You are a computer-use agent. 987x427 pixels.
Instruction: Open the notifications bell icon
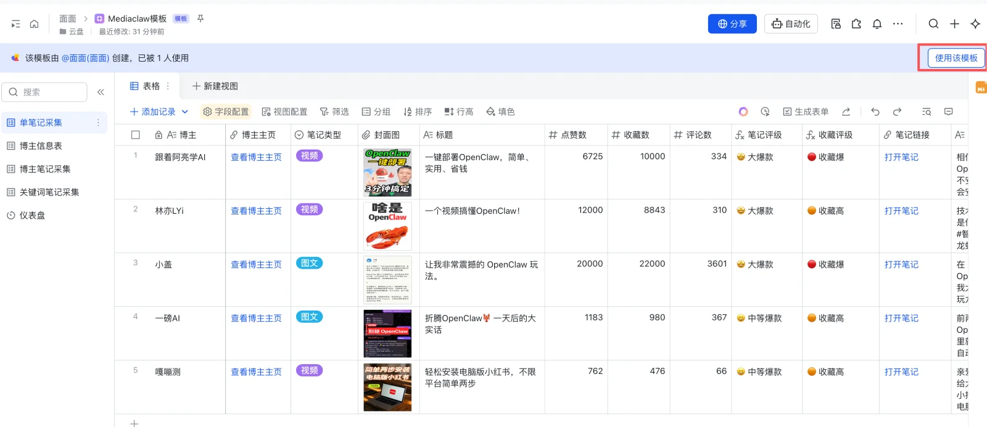point(877,24)
